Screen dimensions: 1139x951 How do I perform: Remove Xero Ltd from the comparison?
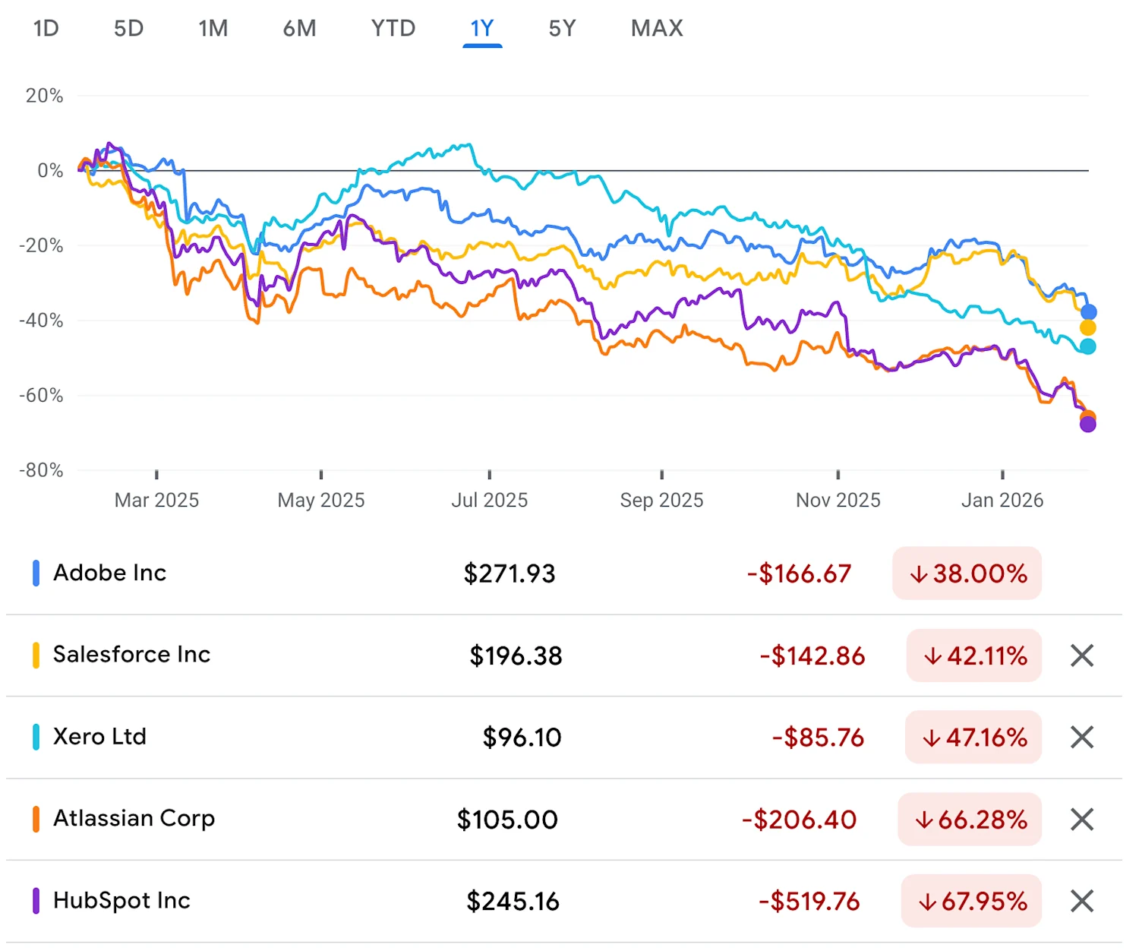tap(1081, 738)
